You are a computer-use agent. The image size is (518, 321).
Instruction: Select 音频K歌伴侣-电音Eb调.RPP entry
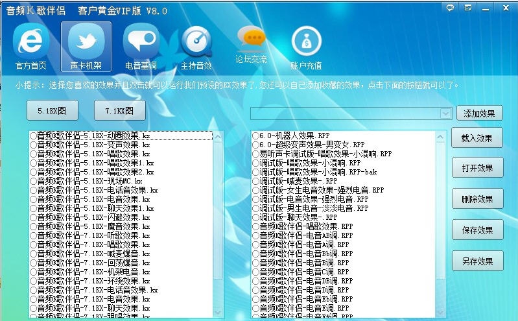pos(303,299)
